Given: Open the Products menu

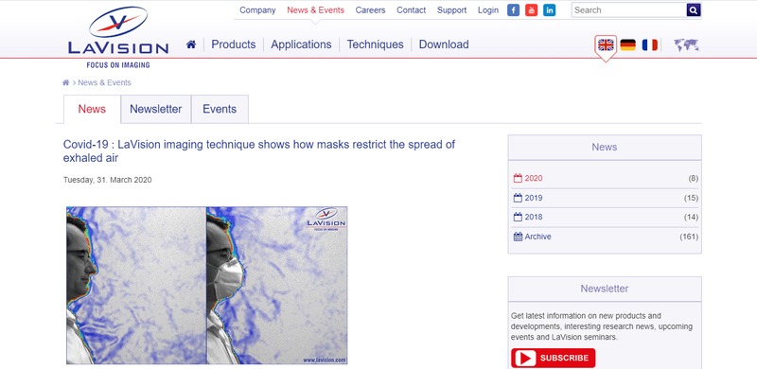Looking at the screenshot, I should (234, 44).
